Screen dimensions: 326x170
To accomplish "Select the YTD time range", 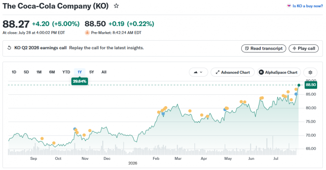I will click(66, 72).
